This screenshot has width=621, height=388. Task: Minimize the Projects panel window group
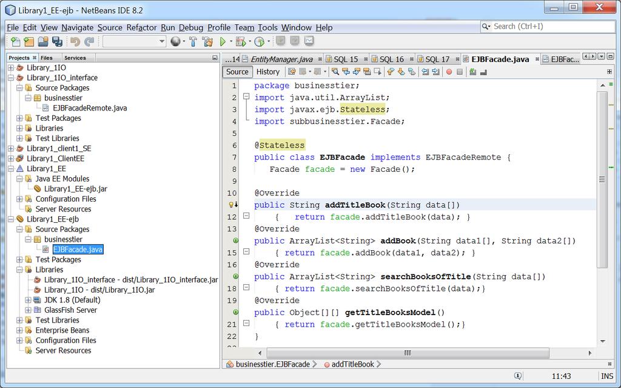tap(215, 58)
